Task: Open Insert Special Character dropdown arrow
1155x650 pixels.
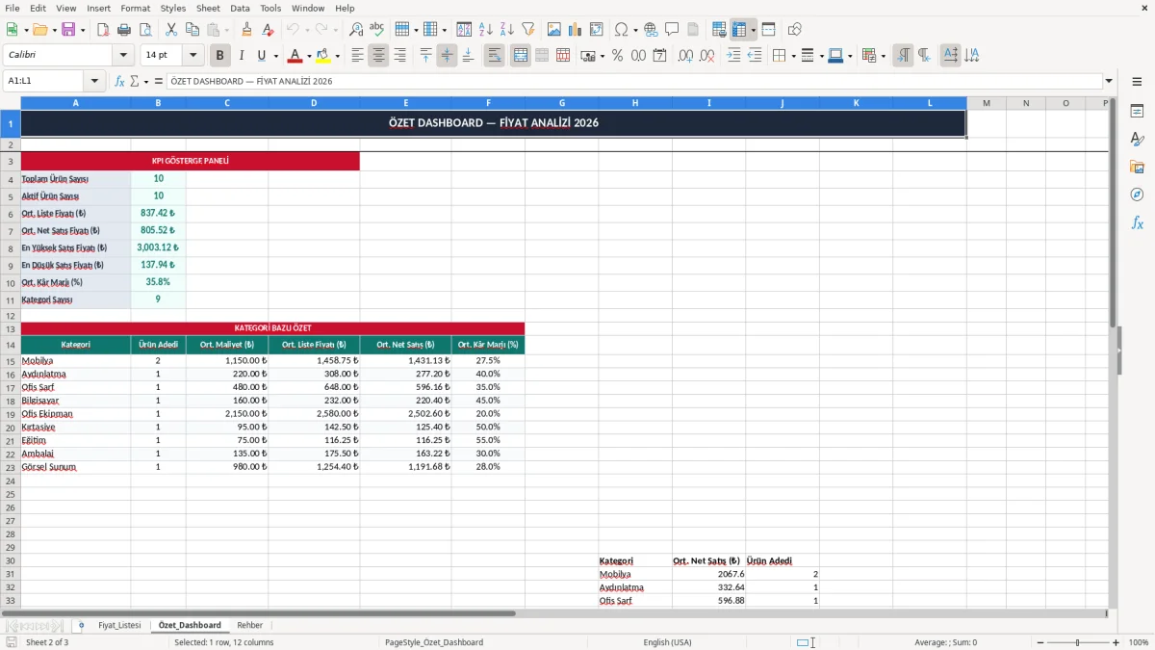Action: point(635,30)
